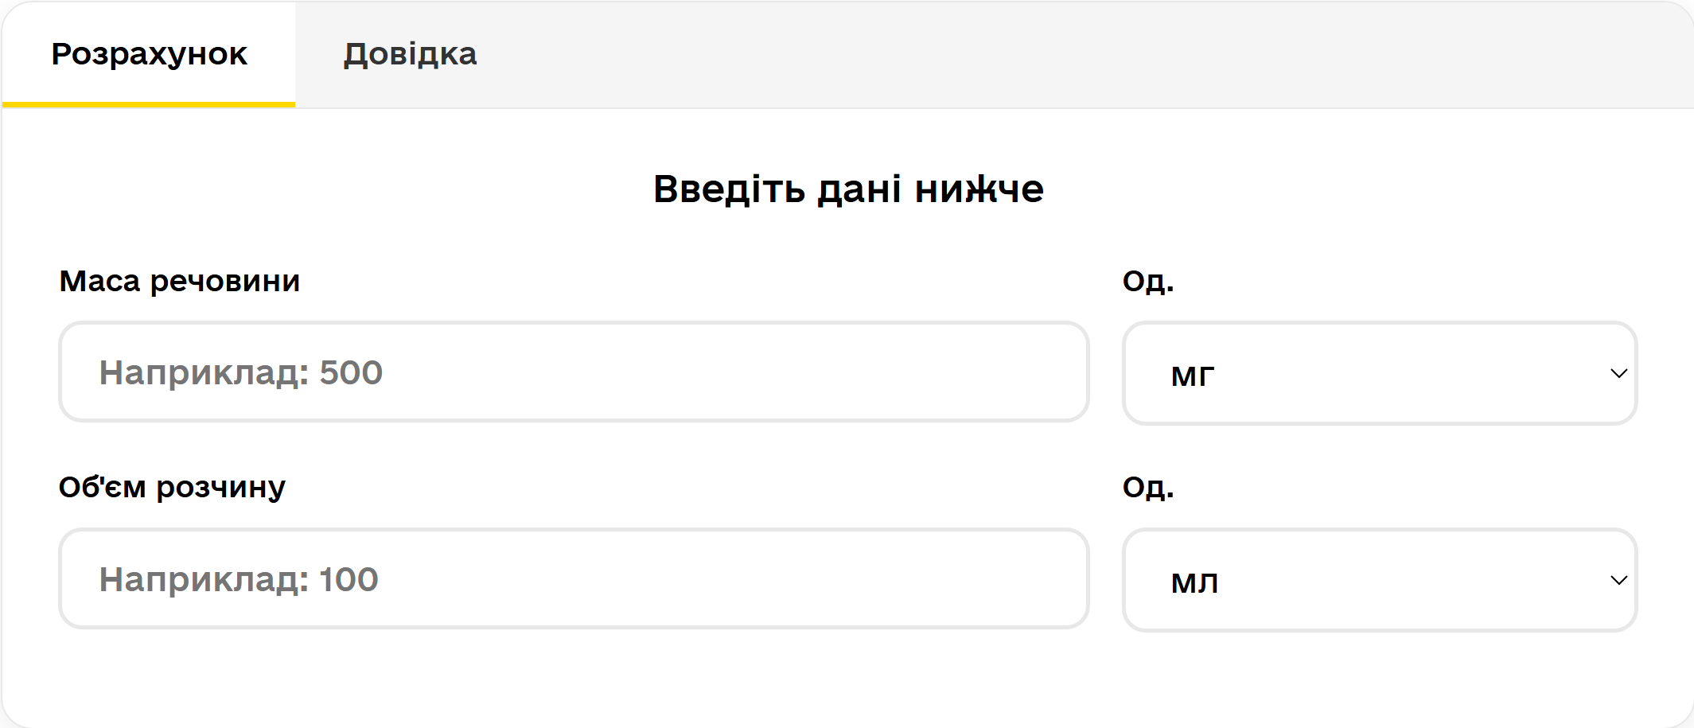Click the "Наприклад: 100" placeholder text

coord(238,579)
